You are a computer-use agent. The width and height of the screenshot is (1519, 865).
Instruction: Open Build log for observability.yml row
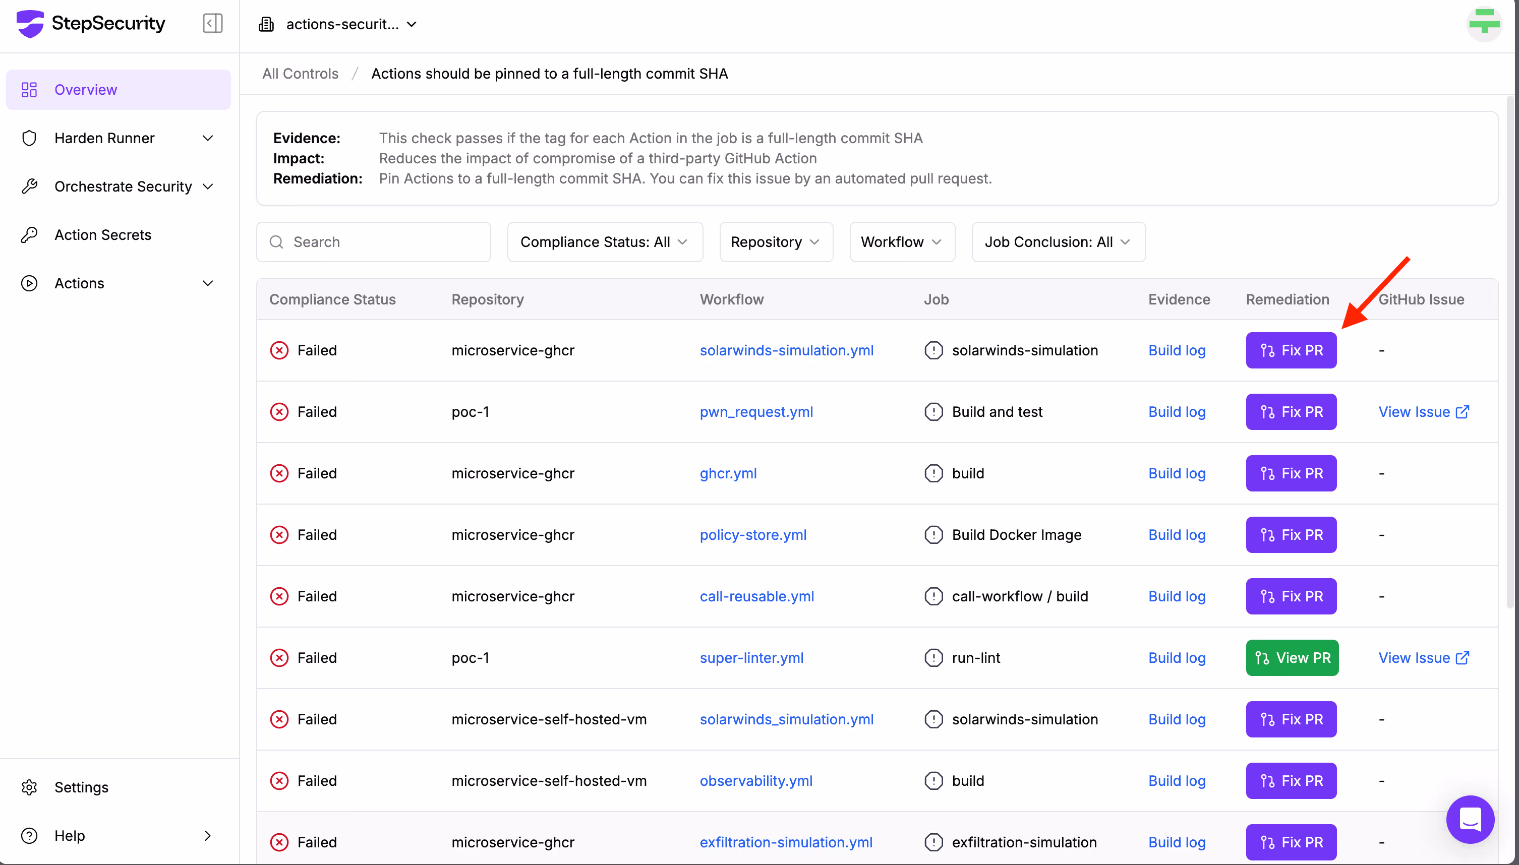(x=1177, y=781)
